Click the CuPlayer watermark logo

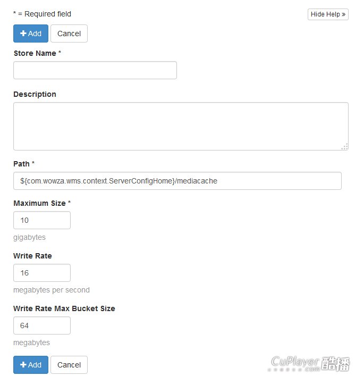(x=310, y=363)
